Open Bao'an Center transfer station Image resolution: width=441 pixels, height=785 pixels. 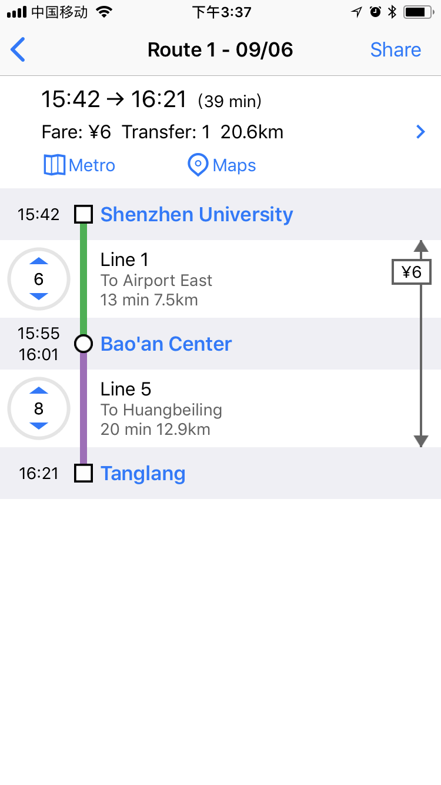tap(166, 344)
